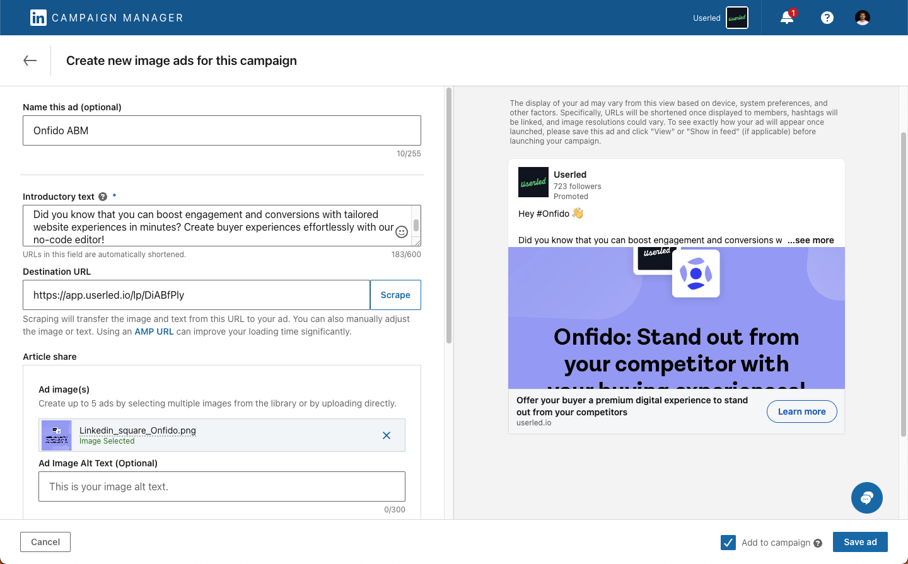Click the preview panel scrollbar

click(904, 285)
